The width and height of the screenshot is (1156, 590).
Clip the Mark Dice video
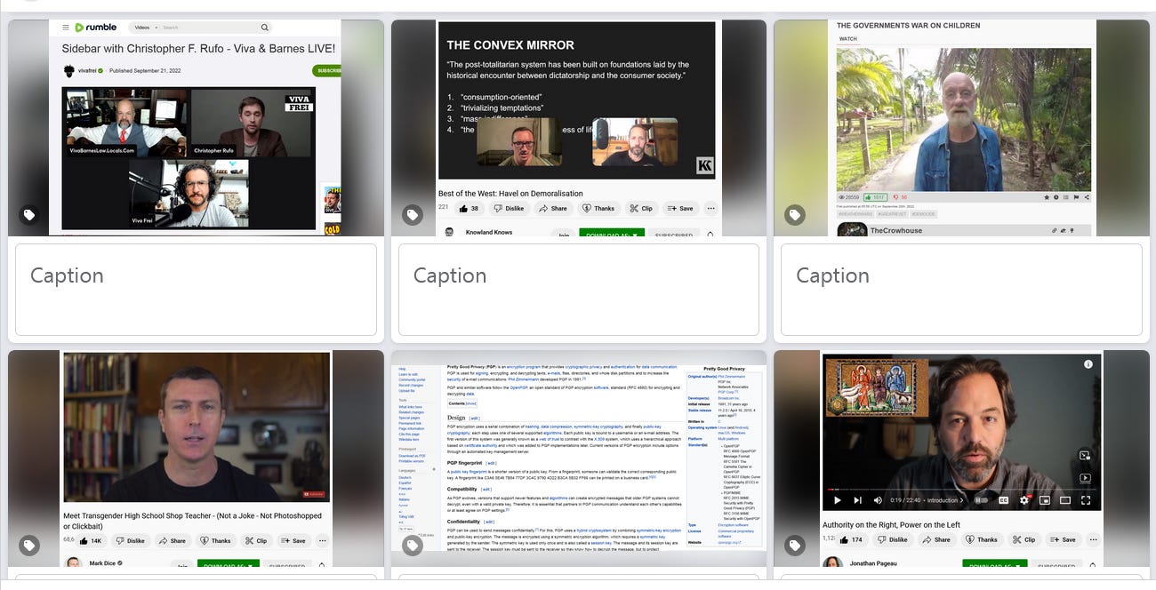(256, 540)
